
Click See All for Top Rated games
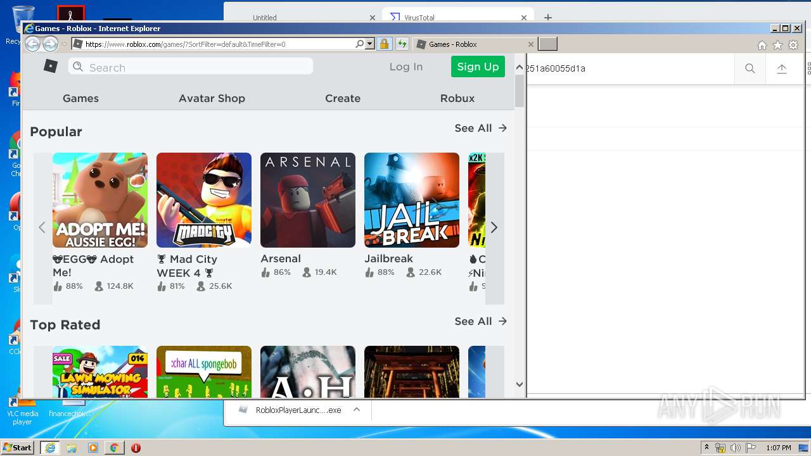tap(481, 321)
